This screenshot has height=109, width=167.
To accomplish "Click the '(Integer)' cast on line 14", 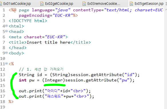I will 53,80.
